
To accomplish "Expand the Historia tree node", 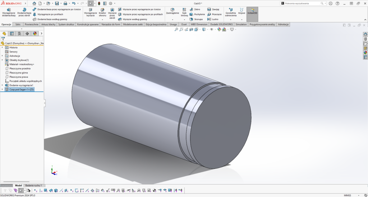I will point(2,47).
